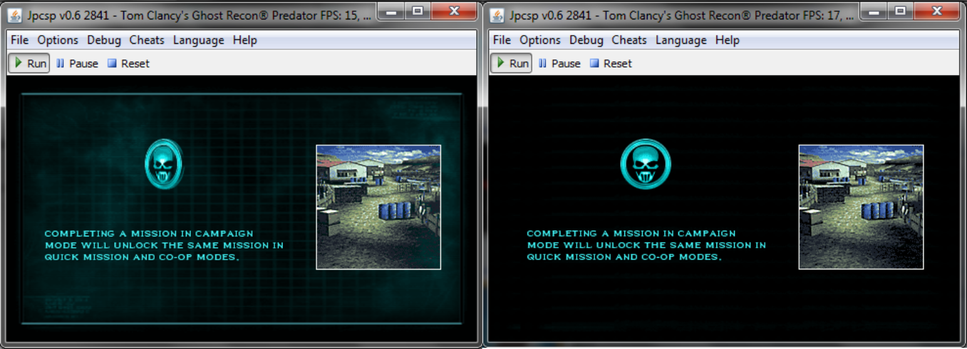Click "QUICK MISSION AND CO-OP MODES." text in right window
The width and height of the screenshot is (967, 349).
pyautogui.click(x=624, y=257)
